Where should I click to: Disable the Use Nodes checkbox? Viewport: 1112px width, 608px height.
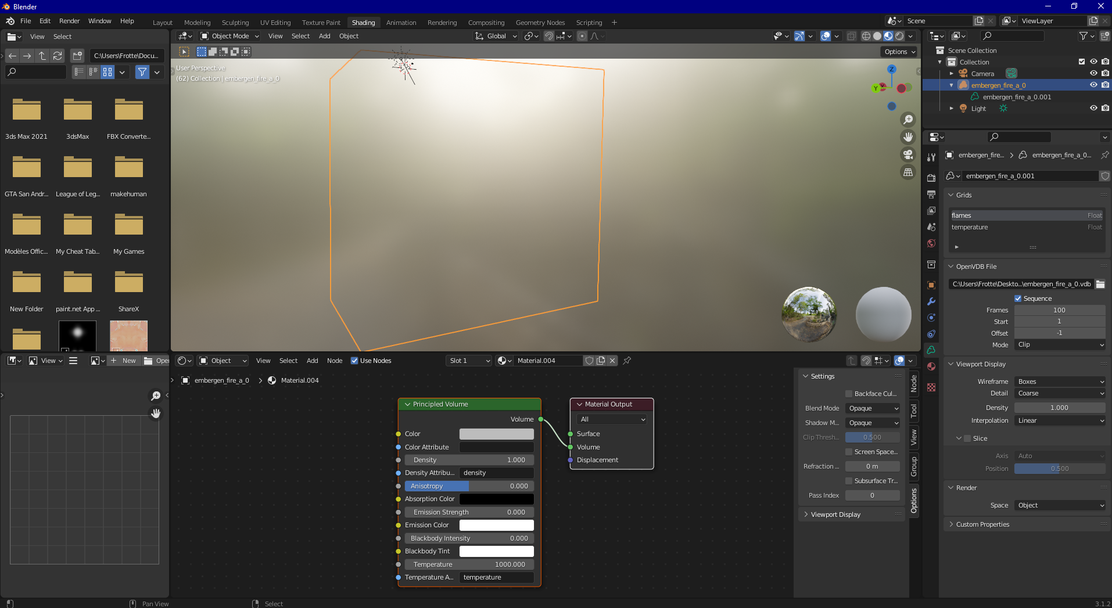click(354, 361)
